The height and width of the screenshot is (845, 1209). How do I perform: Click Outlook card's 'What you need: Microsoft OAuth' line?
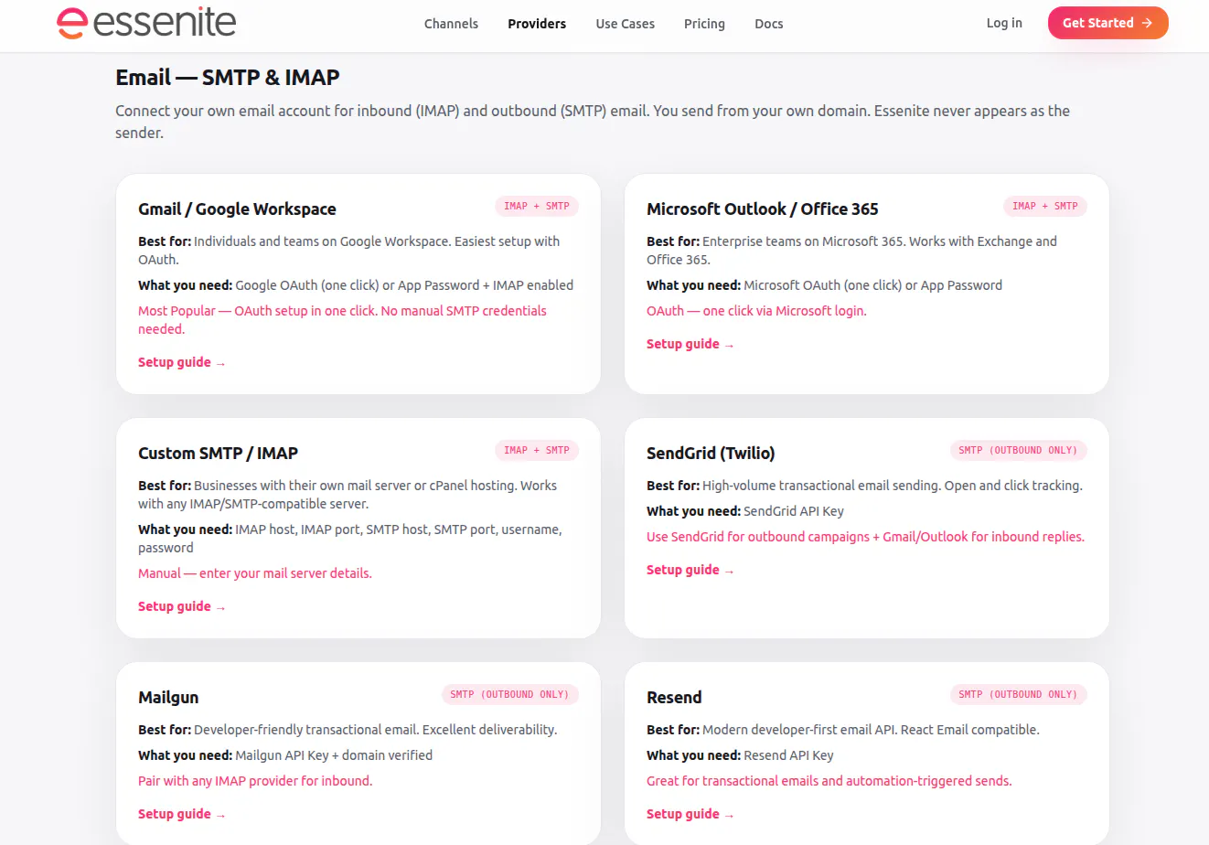[x=824, y=285]
